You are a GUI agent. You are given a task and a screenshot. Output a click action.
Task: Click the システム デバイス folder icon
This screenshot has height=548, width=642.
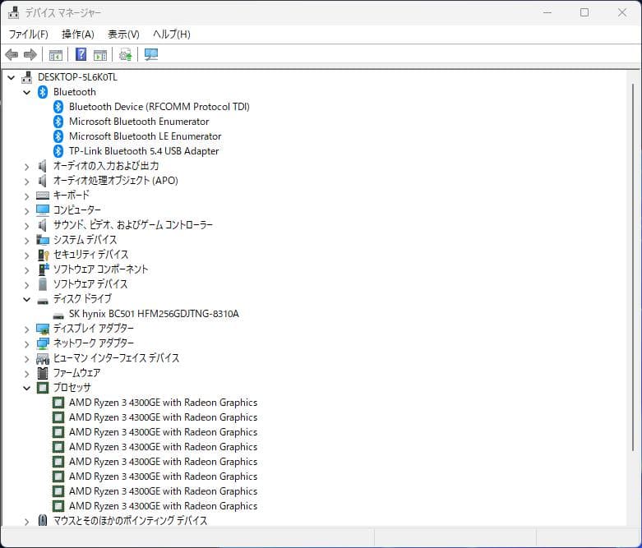click(43, 240)
